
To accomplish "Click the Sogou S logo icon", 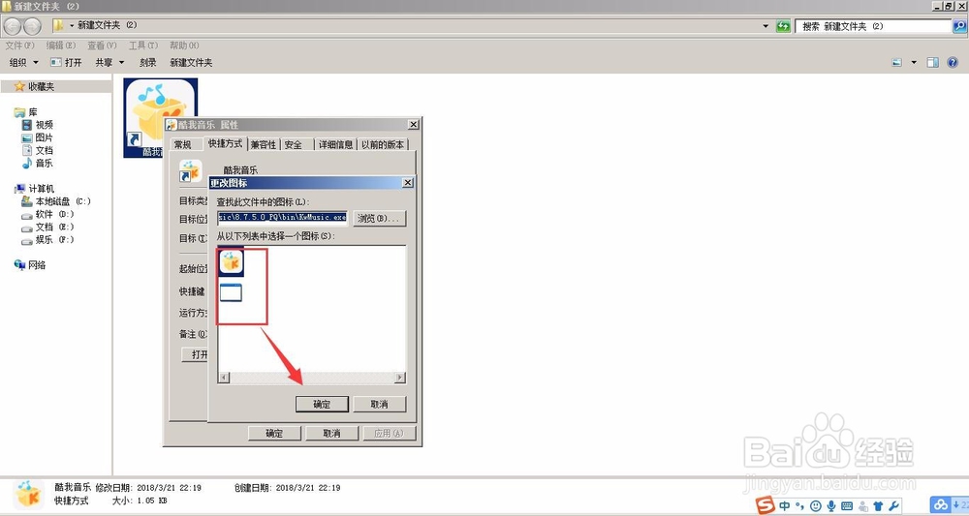I will click(766, 505).
